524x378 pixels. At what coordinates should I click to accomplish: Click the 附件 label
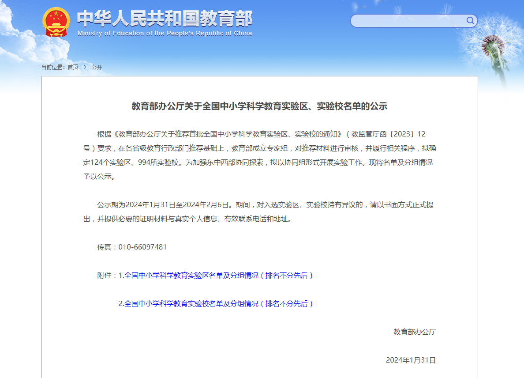pyautogui.click(x=107, y=275)
